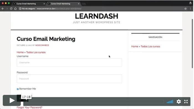
Task: Click Home breadcrumb above Username
Action: click(20, 52)
